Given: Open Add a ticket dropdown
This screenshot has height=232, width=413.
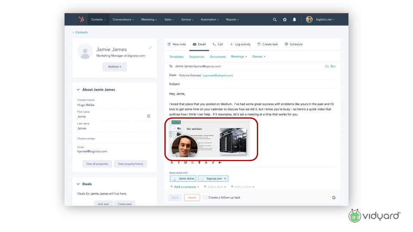Looking at the screenshot, I should (x=242, y=187).
